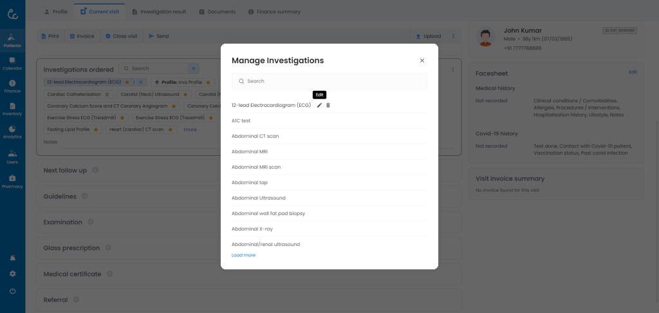The image size is (659, 313).
Task: Delete 12-lead Electrocardiogram using trash icon
Action: click(328, 105)
